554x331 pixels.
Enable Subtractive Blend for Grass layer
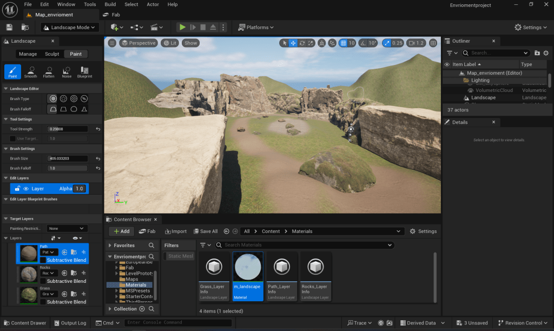[x=43, y=302]
